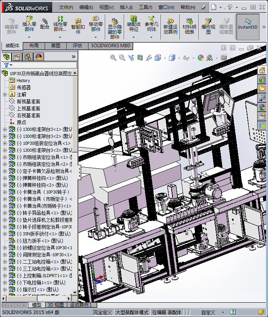Open dropdown under 插入零部件
Viewport: 268px width, 317px height.
coord(29,37)
